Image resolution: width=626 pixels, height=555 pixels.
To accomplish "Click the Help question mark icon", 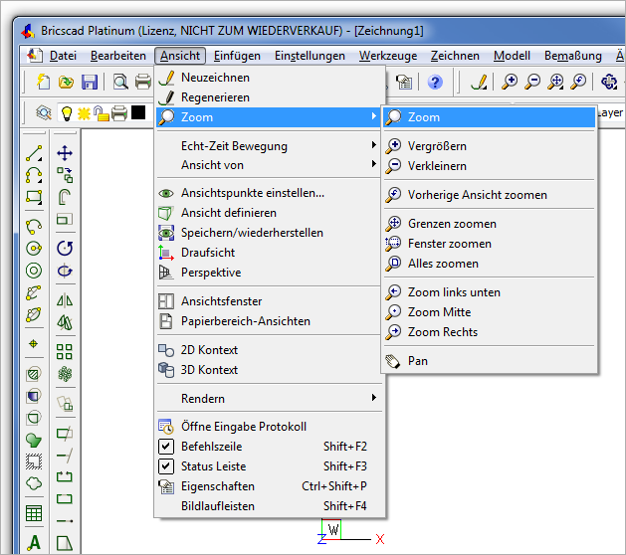I will tap(435, 83).
